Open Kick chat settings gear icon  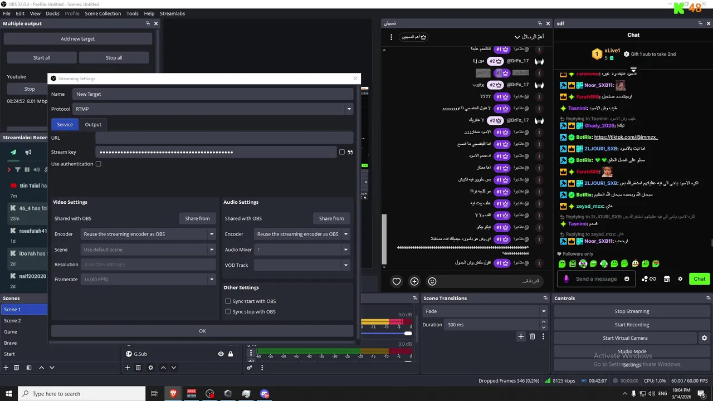[680, 279]
